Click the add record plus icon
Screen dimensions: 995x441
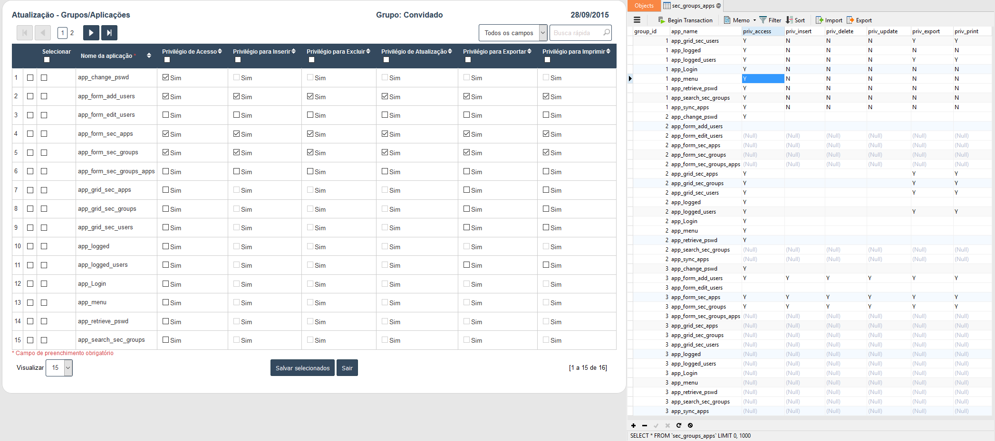633,425
